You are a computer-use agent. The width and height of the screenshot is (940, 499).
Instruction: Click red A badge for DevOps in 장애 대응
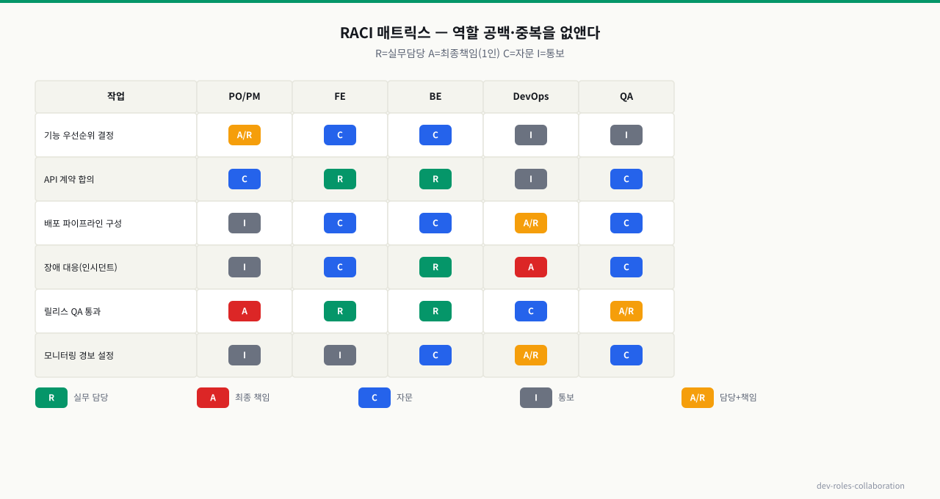[x=531, y=267]
